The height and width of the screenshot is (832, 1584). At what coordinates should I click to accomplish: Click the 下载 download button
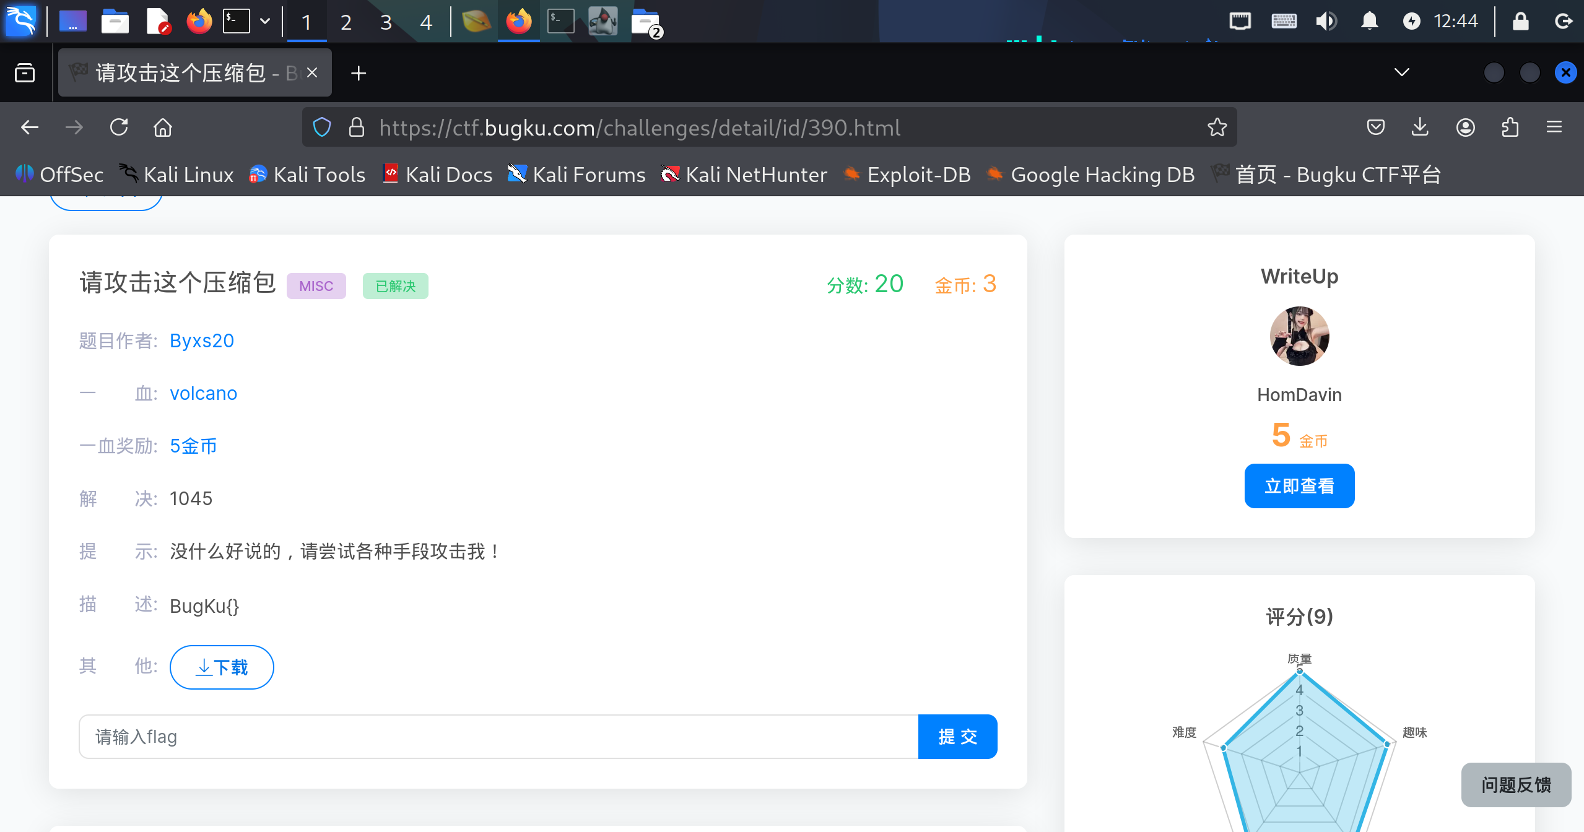[x=222, y=667]
